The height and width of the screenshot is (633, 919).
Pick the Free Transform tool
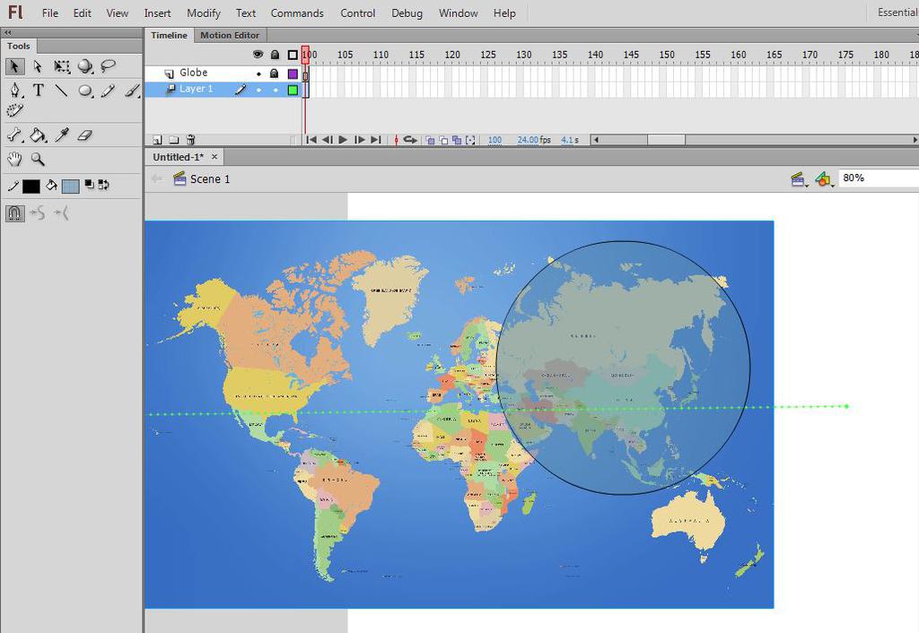(x=61, y=66)
